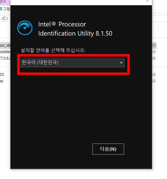Click the 설치할 언어를 선택해 주십시오 label
The width and height of the screenshot is (167, 179).
point(53,50)
